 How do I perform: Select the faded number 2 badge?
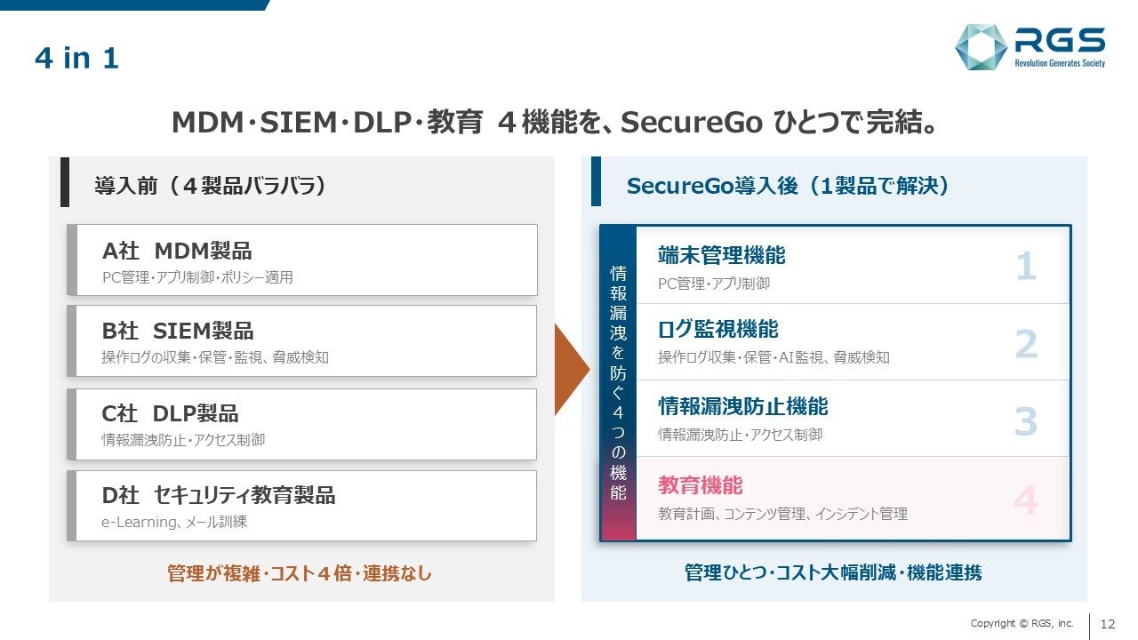1026,344
